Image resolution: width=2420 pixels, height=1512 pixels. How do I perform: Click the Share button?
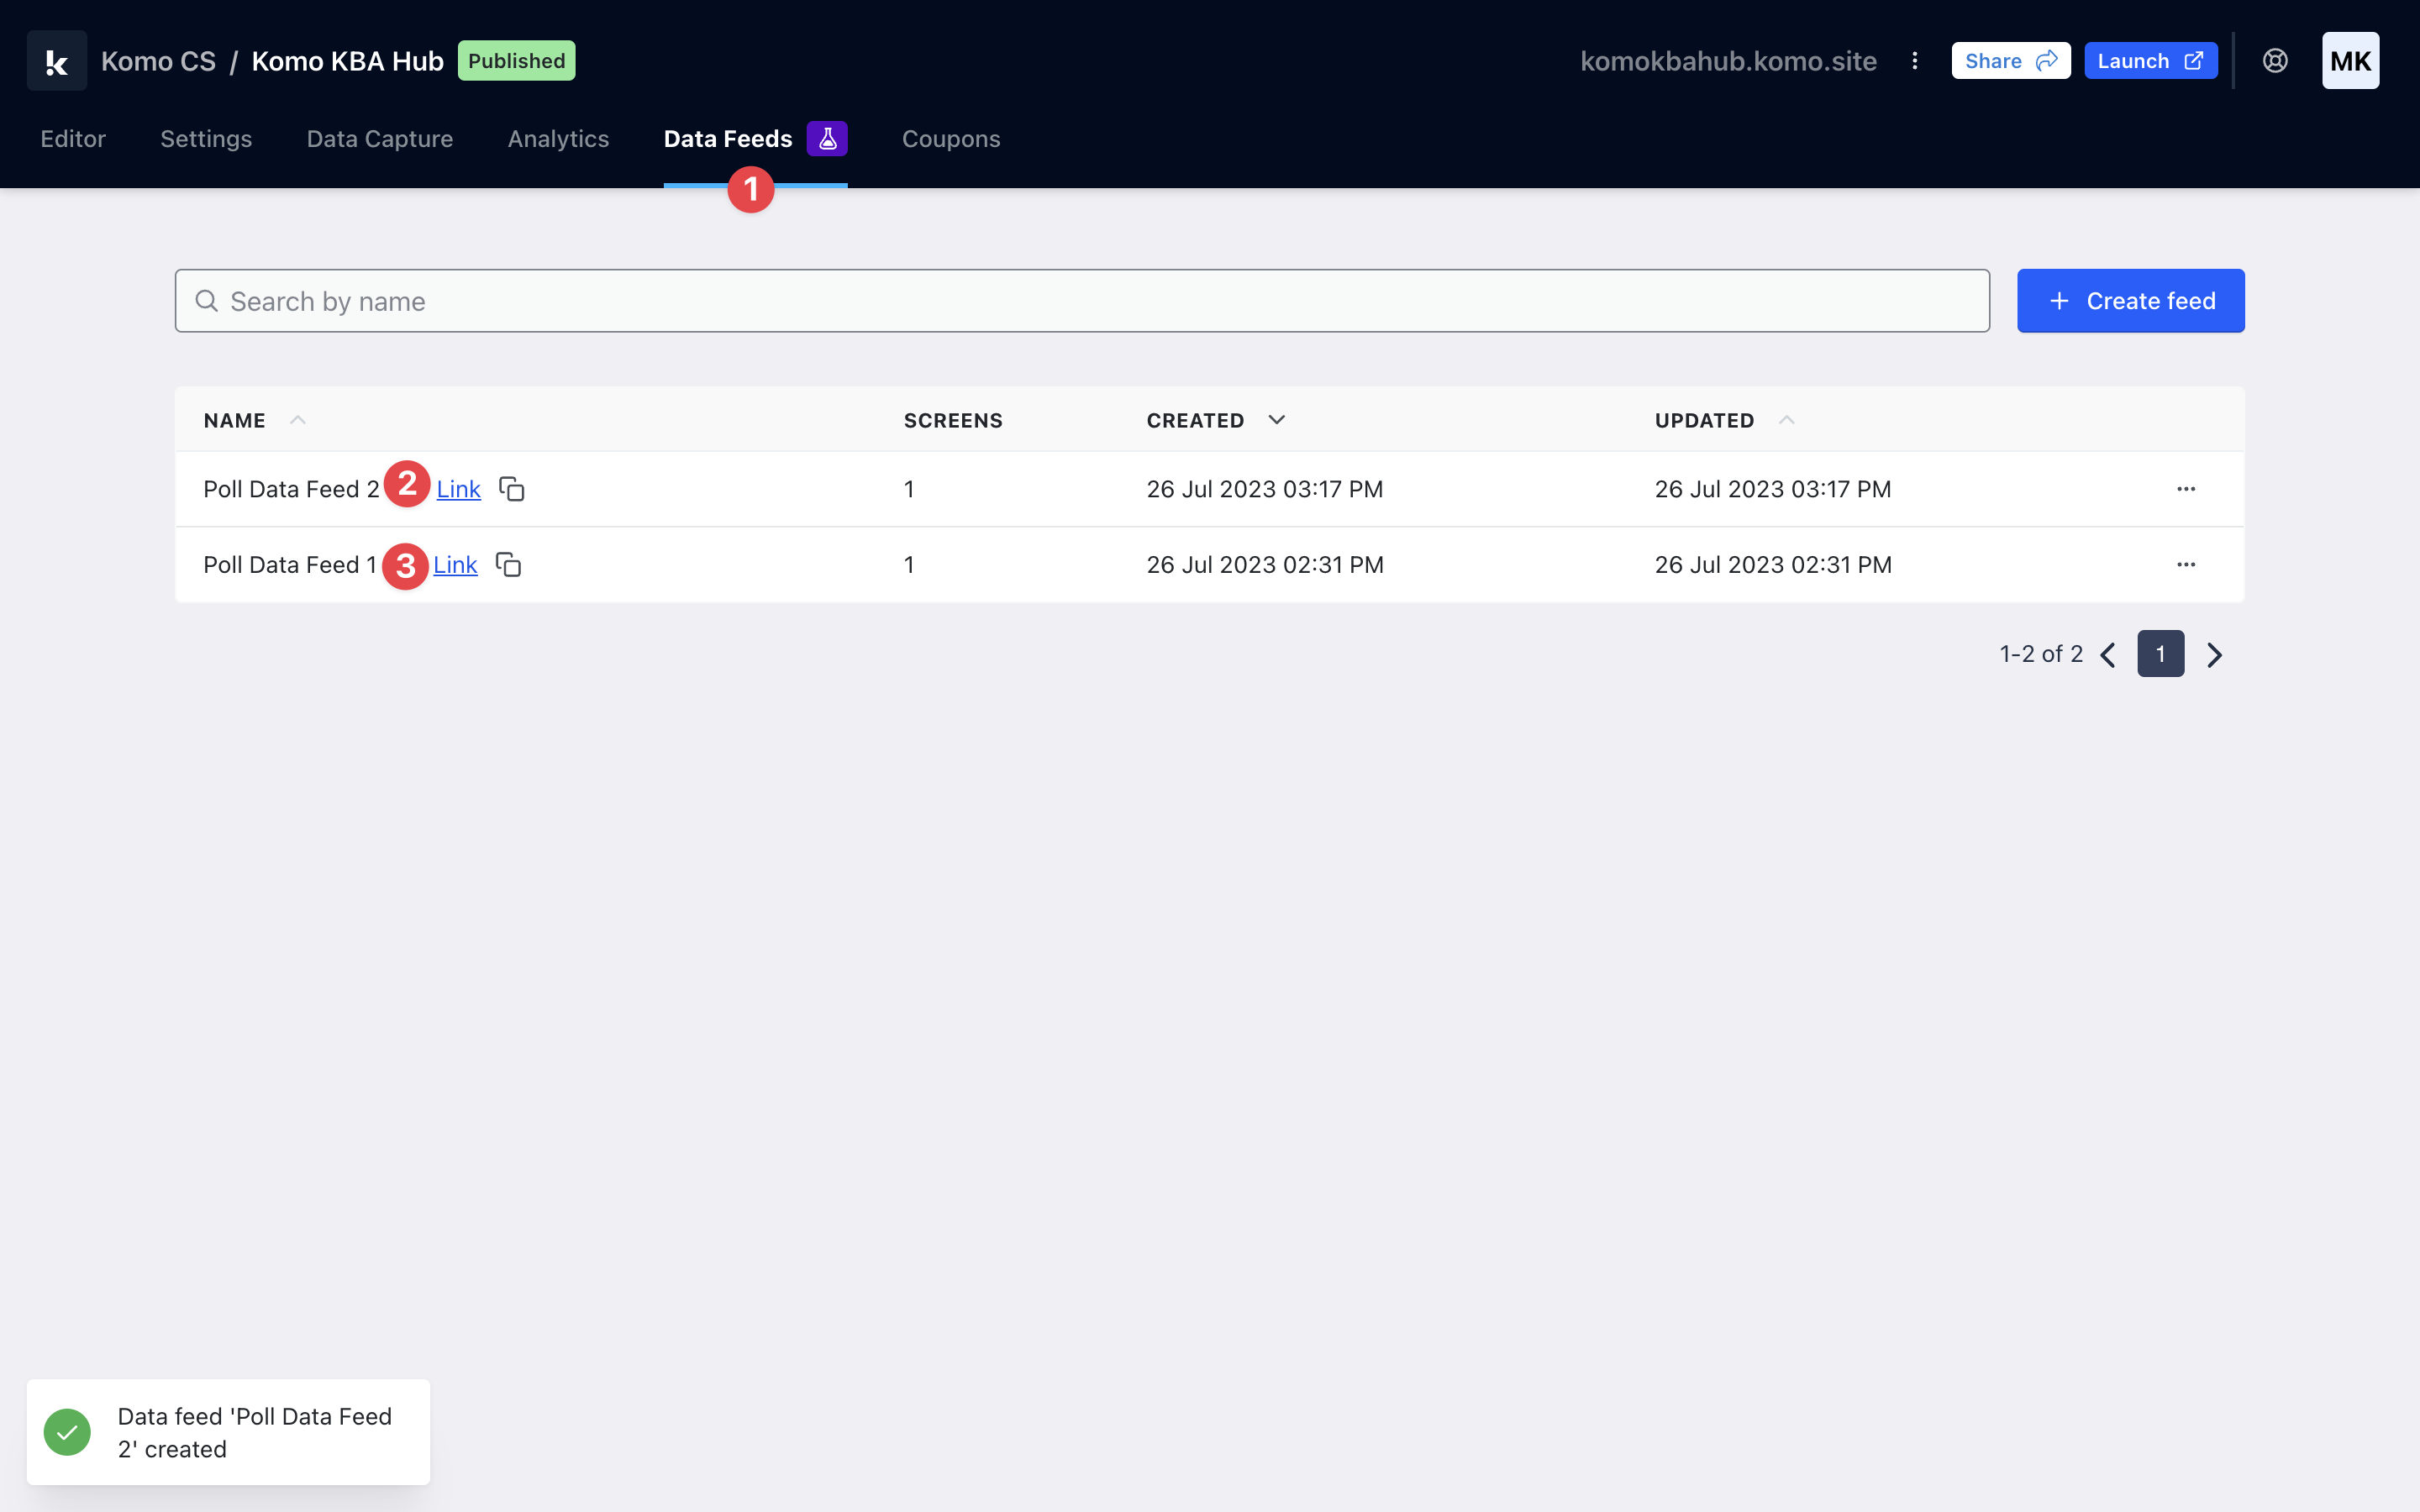pyautogui.click(x=2010, y=61)
